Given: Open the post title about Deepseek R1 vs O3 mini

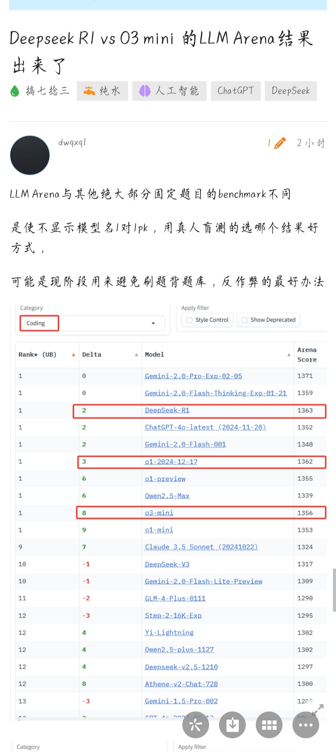Looking at the screenshot, I should point(162,52).
